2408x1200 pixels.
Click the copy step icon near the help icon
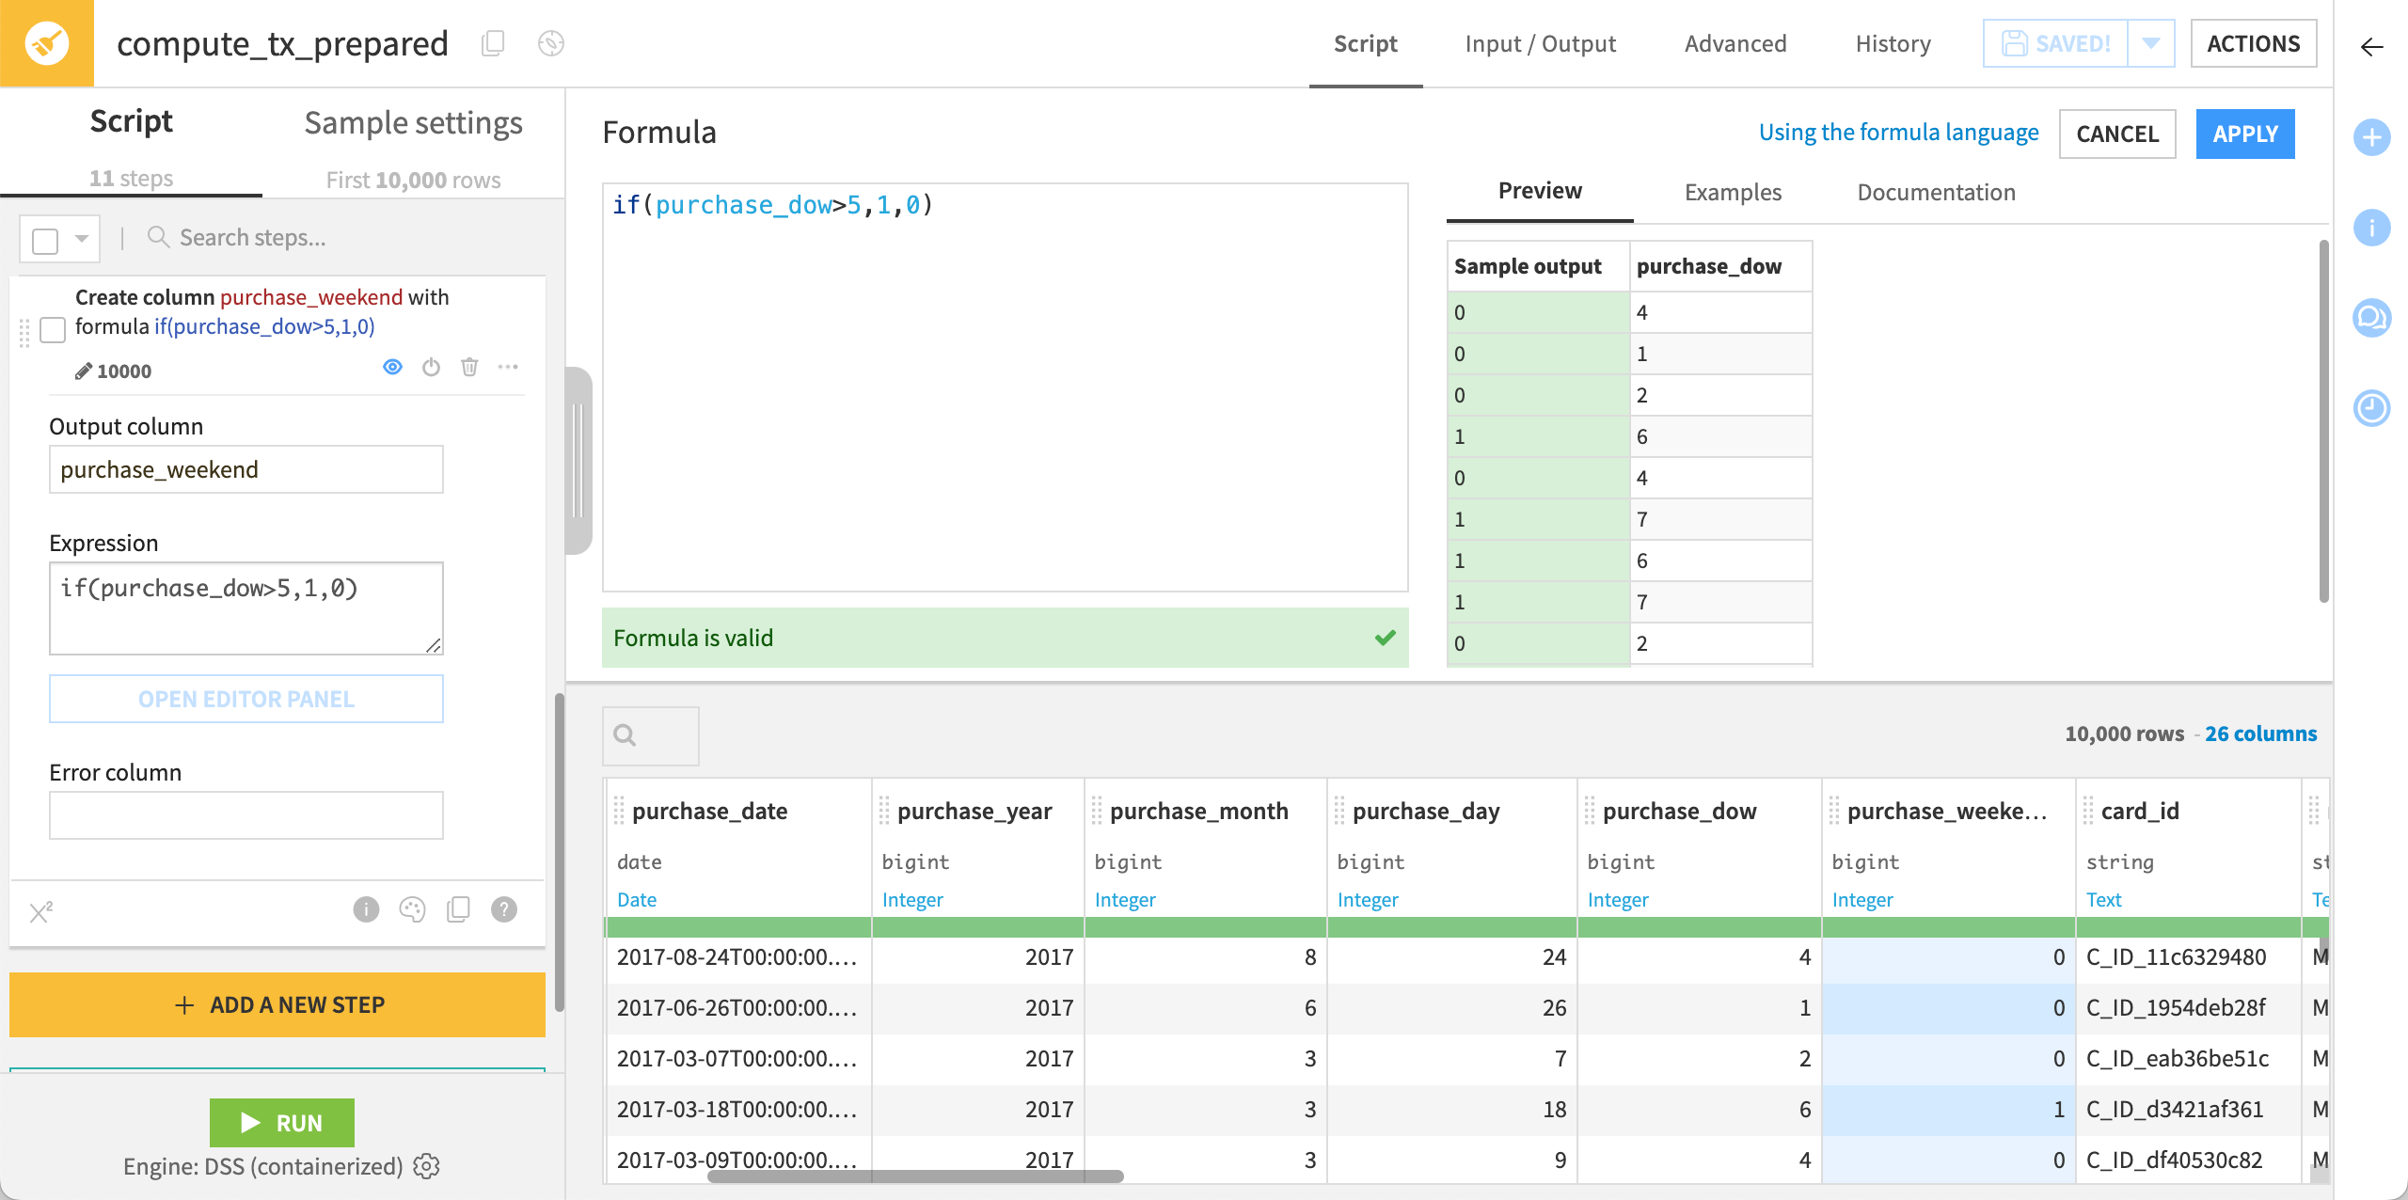[458, 909]
